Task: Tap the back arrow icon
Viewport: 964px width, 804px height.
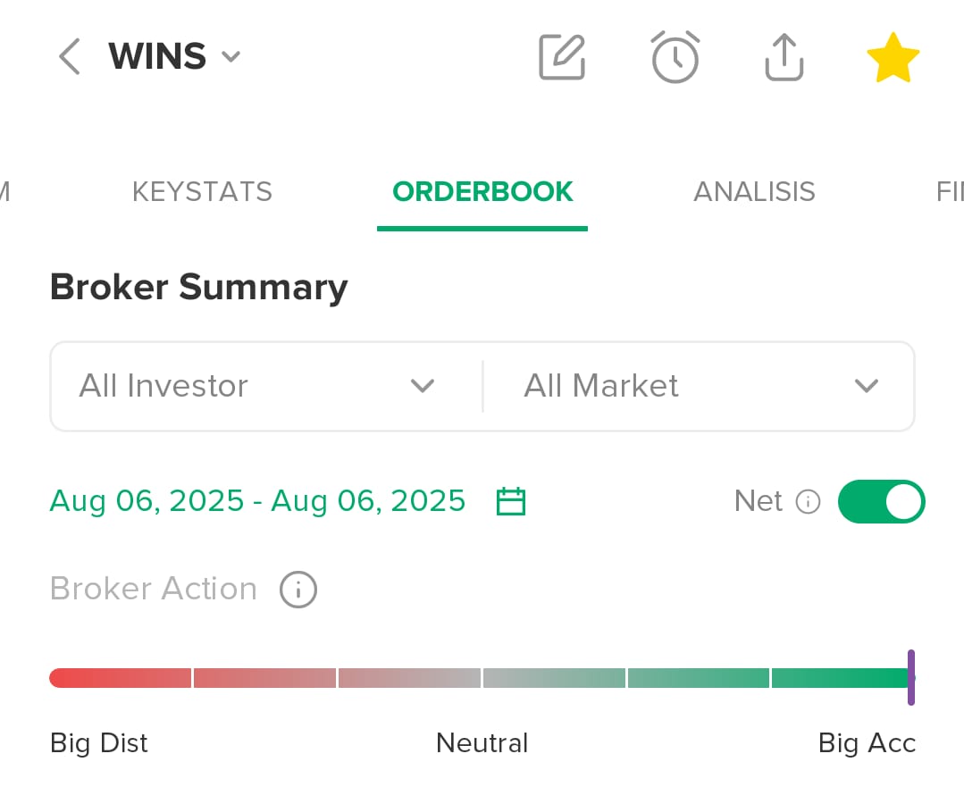Action: pos(70,56)
